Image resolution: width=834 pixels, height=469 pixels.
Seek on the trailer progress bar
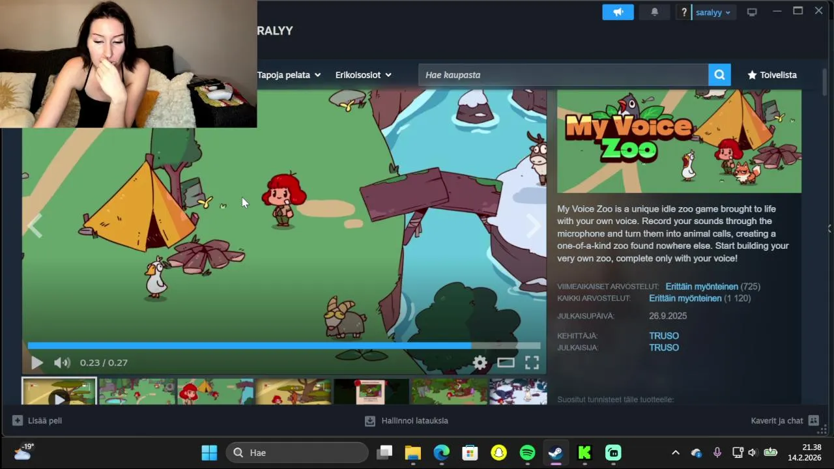pos(284,345)
